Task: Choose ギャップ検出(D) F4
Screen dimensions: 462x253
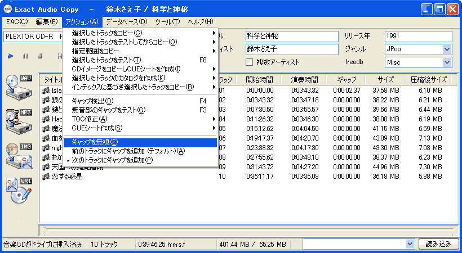Action: (x=140, y=101)
